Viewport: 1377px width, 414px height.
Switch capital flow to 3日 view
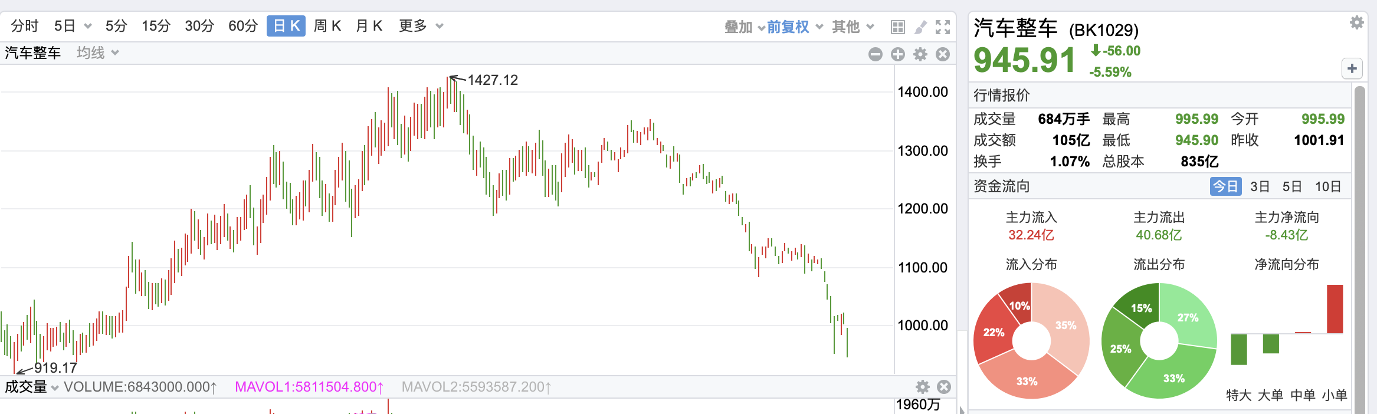[1260, 187]
